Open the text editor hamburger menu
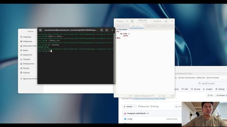The height and width of the screenshot is (127, 227). click(x=166, y=21)
